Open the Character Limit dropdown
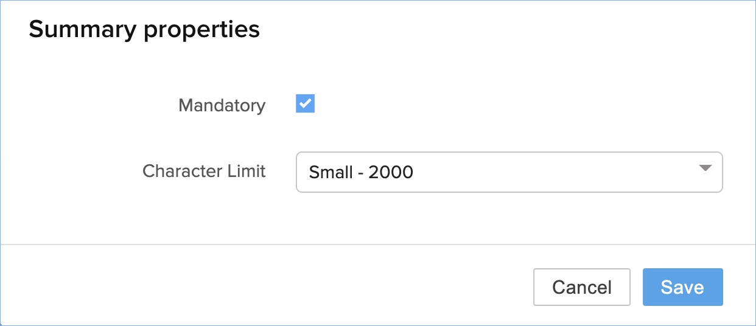 point(509,172)
